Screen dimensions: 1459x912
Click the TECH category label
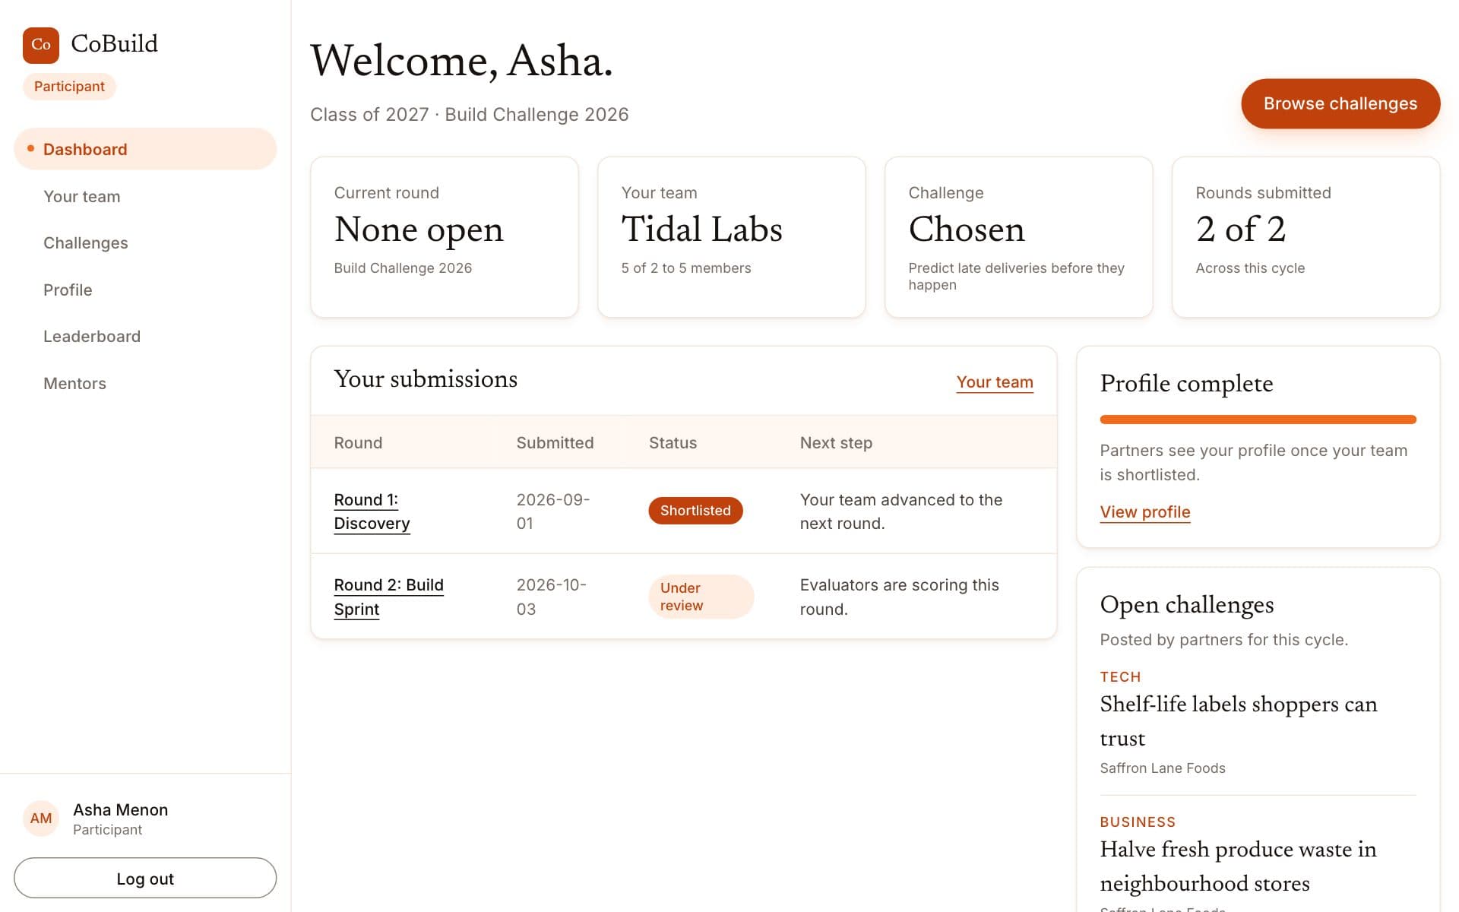click(x=1120, y=677)
